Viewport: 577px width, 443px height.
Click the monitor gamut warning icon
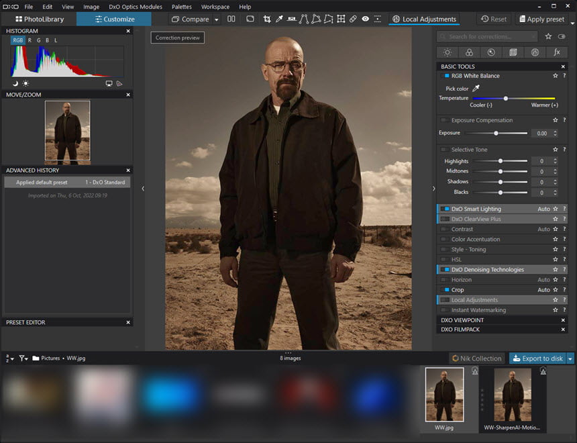[109, 84]
